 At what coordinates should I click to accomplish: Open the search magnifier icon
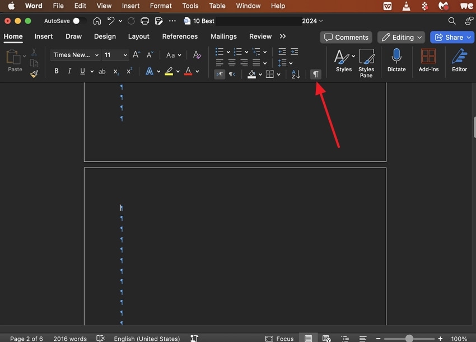click(x=452, y=21)
